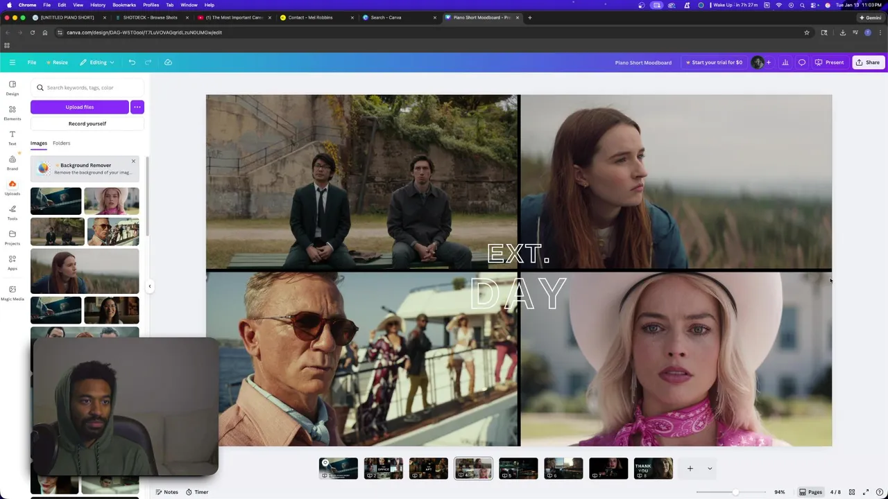The image size is (888, 499).
Task: Open the Projects panel
Action: (12, 237)
